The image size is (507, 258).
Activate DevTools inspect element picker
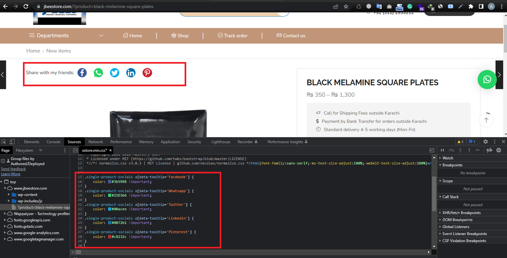(x=4, y=141)
